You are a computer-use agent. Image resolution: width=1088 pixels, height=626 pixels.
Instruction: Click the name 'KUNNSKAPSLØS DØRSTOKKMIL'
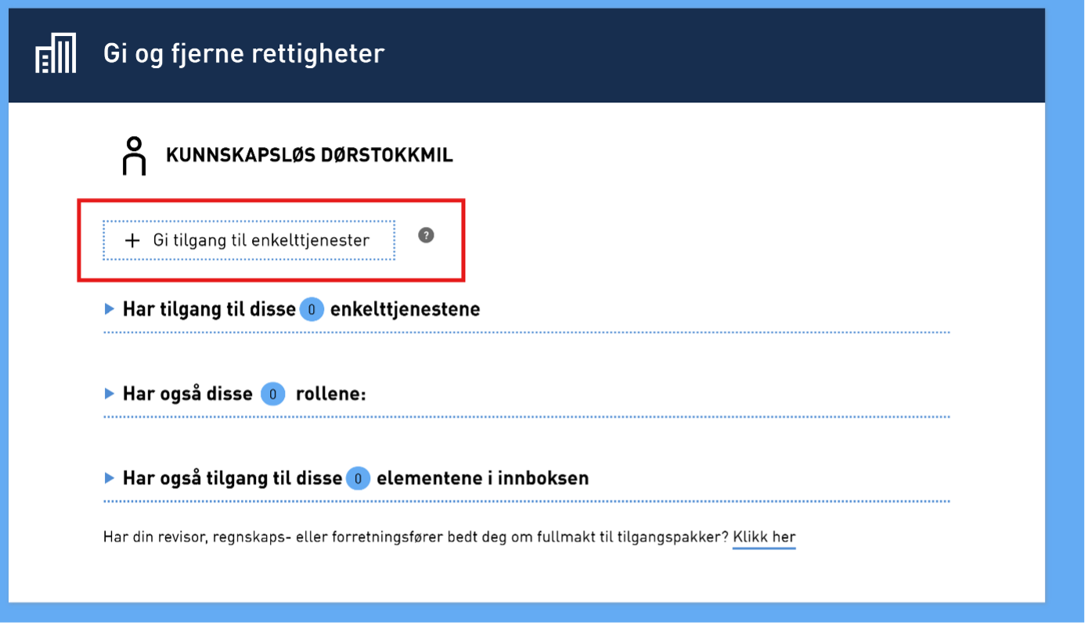pos(309,156)
